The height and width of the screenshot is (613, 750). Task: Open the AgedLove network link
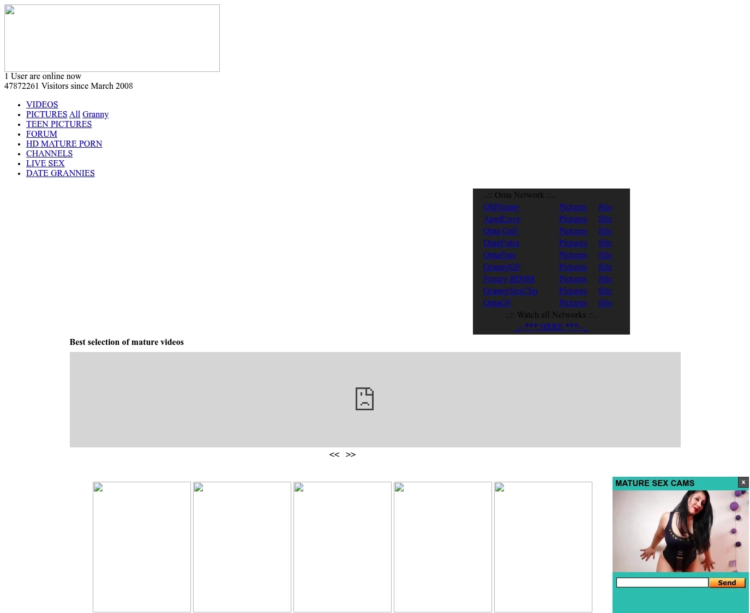pos(502,219)
